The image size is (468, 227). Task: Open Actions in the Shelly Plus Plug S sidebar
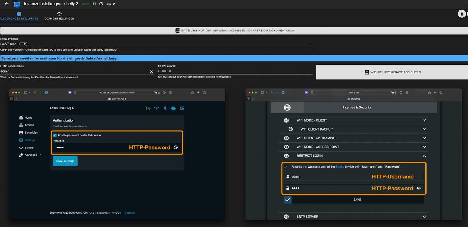pyautogui.click(x=27, y=125)
